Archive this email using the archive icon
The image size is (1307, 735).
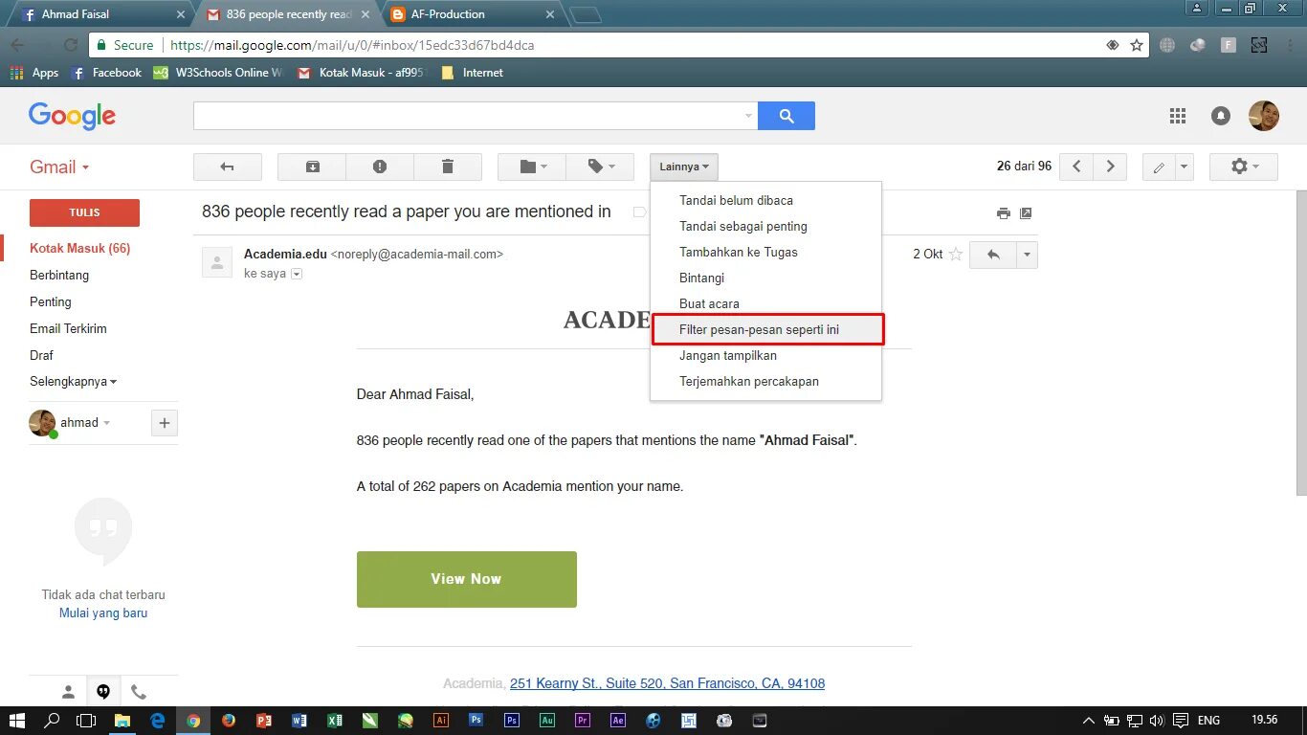(x=312, y=167)
